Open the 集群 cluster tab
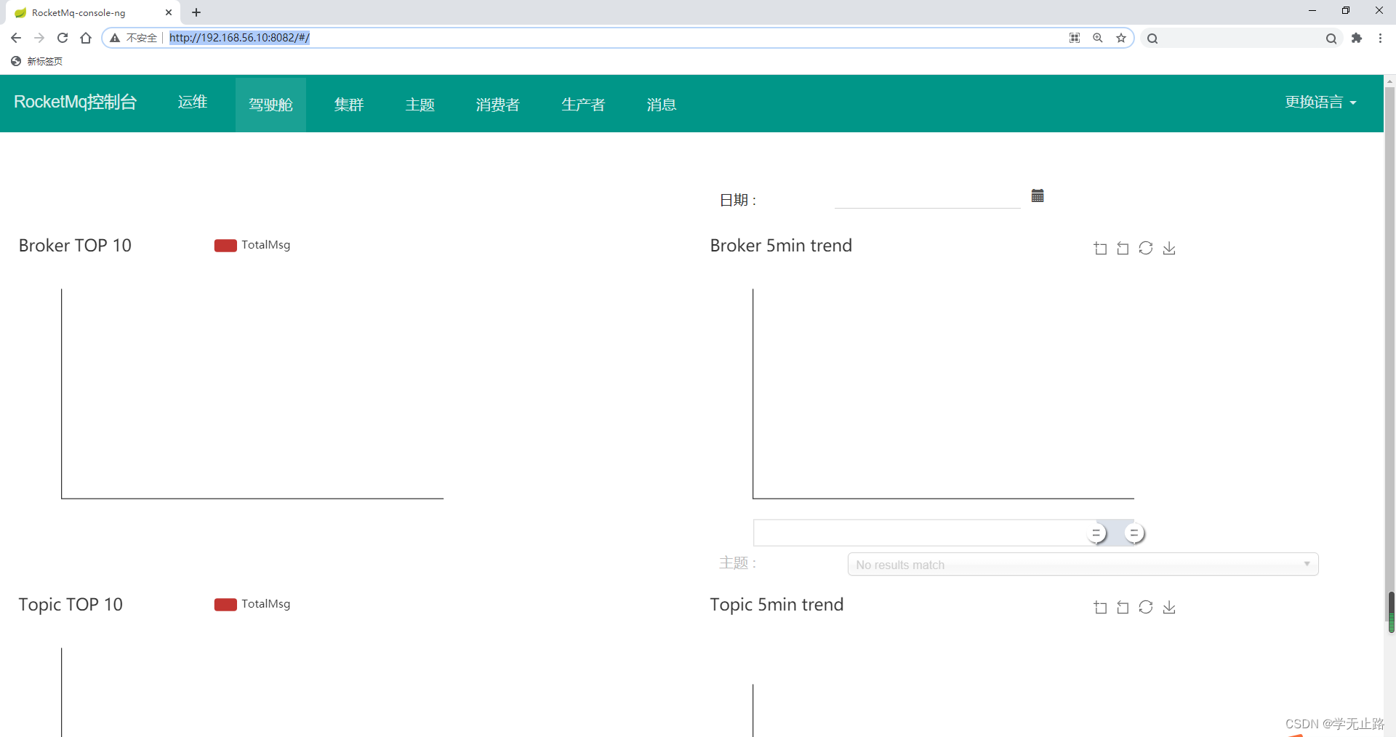The height and width of the screenshot is (737, 1396). pos(349,105)
